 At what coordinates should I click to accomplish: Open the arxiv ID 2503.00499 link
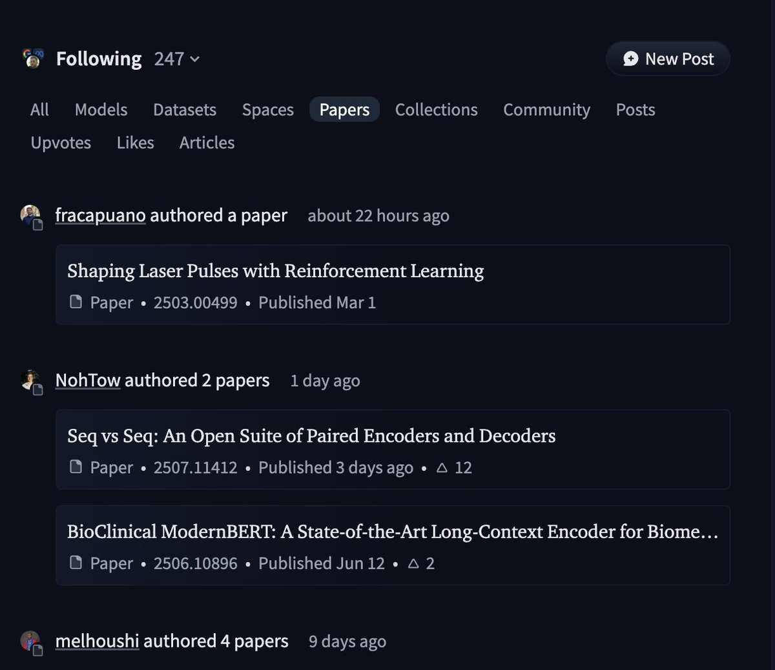pos(196,302)
